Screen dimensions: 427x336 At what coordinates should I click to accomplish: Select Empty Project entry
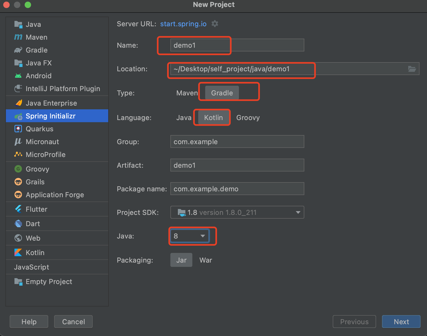tap(57, 281)
